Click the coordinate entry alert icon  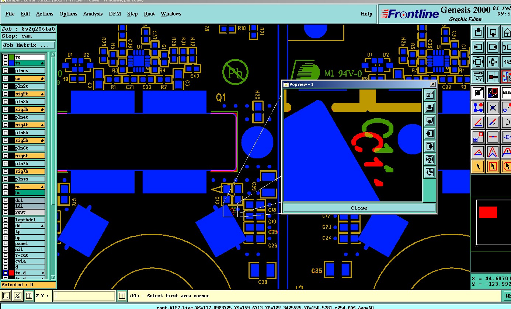point(122,295)
